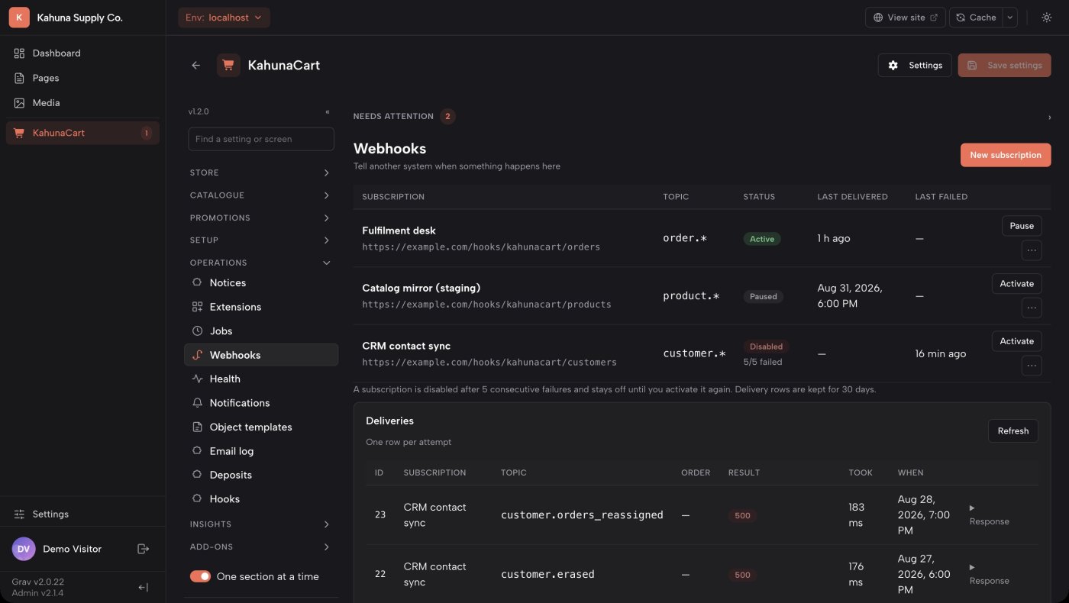Click the Fulfilment desk orders webhook URL

(x=481, y=247)
